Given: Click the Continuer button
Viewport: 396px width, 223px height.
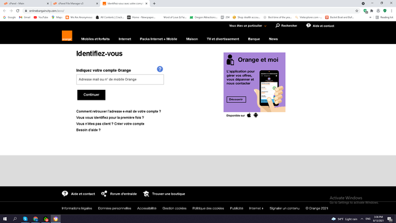Looking at the screenshot, I should (91, 95).
